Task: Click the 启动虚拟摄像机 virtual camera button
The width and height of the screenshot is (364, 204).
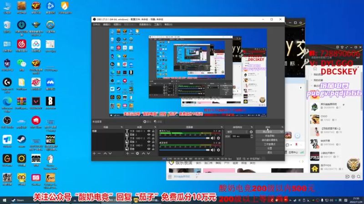Action: 269,140
